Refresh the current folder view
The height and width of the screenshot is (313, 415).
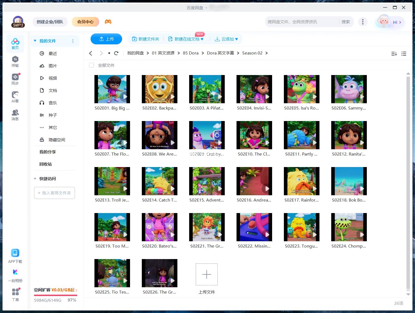tap(116, 53)
